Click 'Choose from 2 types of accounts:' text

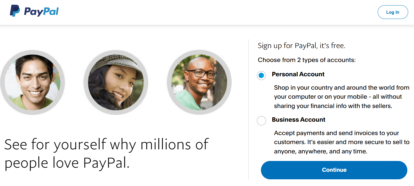click(x=307, y=60)
